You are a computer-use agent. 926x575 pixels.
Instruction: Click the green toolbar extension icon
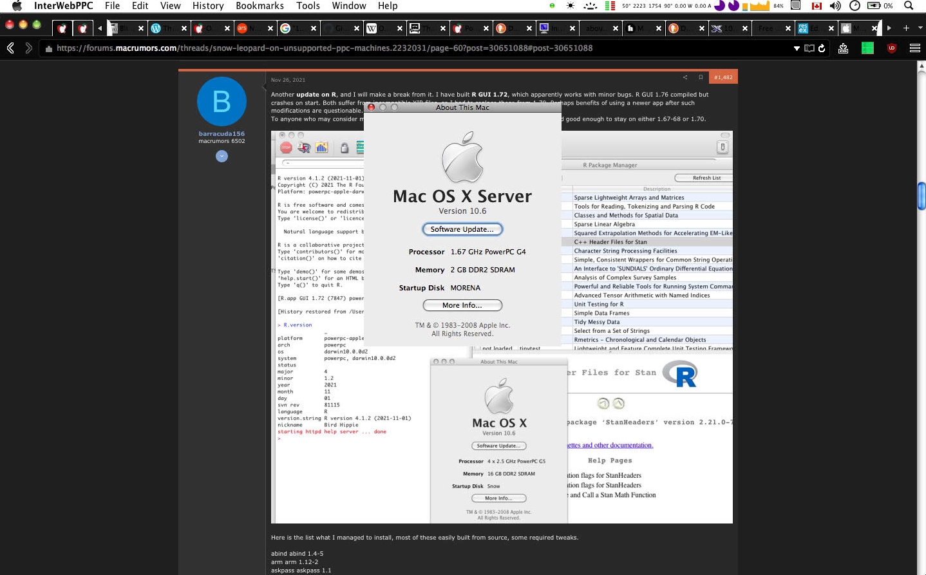(x=867, y=48)
